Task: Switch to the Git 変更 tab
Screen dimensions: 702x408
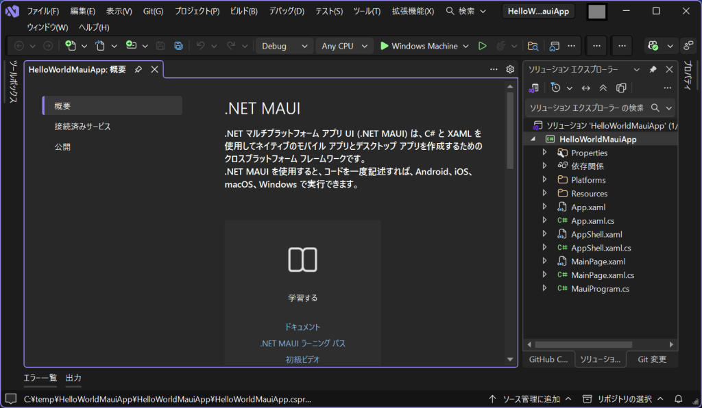Action: click(x=651, y=359)
